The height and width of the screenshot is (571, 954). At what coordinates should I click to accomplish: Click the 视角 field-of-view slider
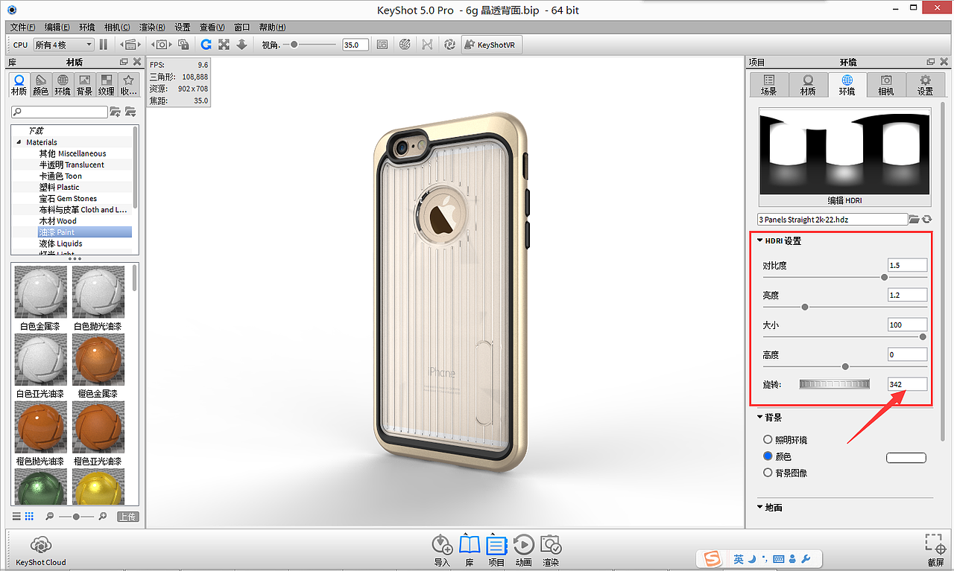309,45
